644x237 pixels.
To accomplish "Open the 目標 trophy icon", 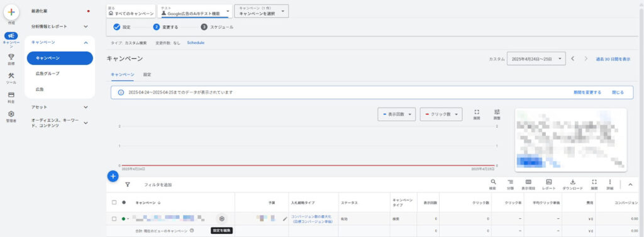I will click(x=11, y=57).
